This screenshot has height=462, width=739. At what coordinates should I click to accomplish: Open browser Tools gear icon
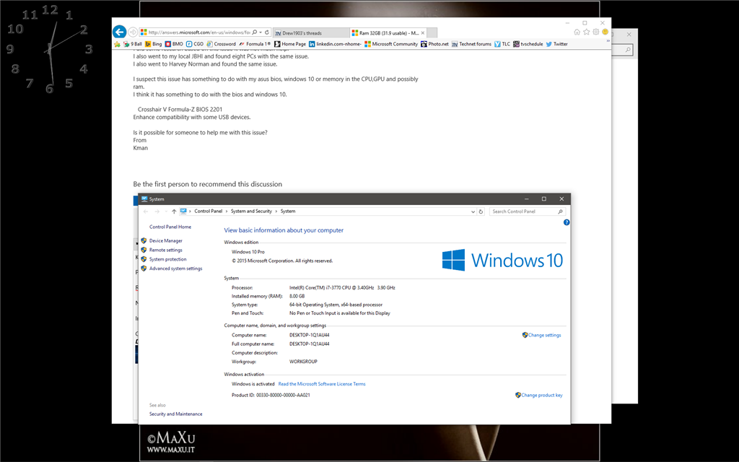coord(595,32)
